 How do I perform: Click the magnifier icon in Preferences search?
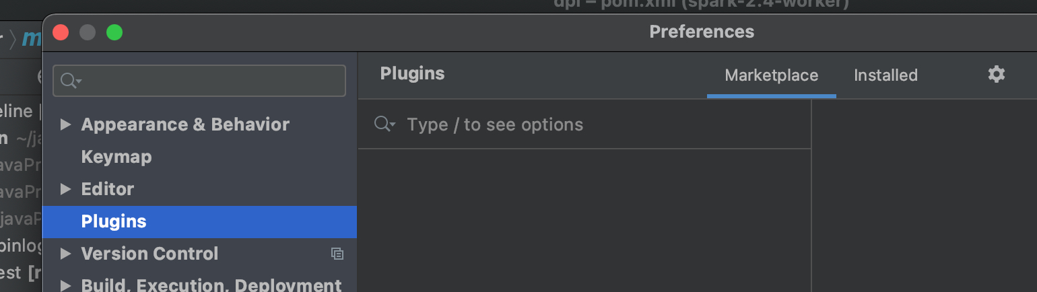(69, 81)
